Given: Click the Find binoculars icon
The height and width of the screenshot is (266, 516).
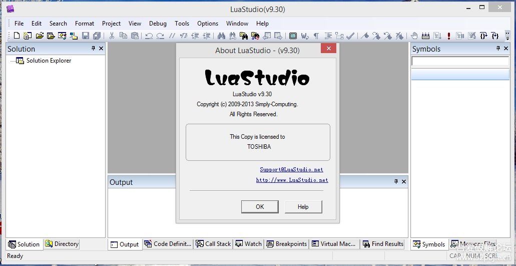Looking at the screenshot, I should [x=221, y=36].
